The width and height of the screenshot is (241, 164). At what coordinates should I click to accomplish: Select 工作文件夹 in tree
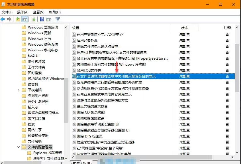click(x=36, y=67)
